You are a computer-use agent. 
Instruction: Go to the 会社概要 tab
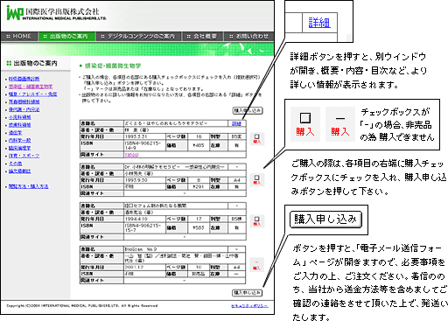pos(202,37)
